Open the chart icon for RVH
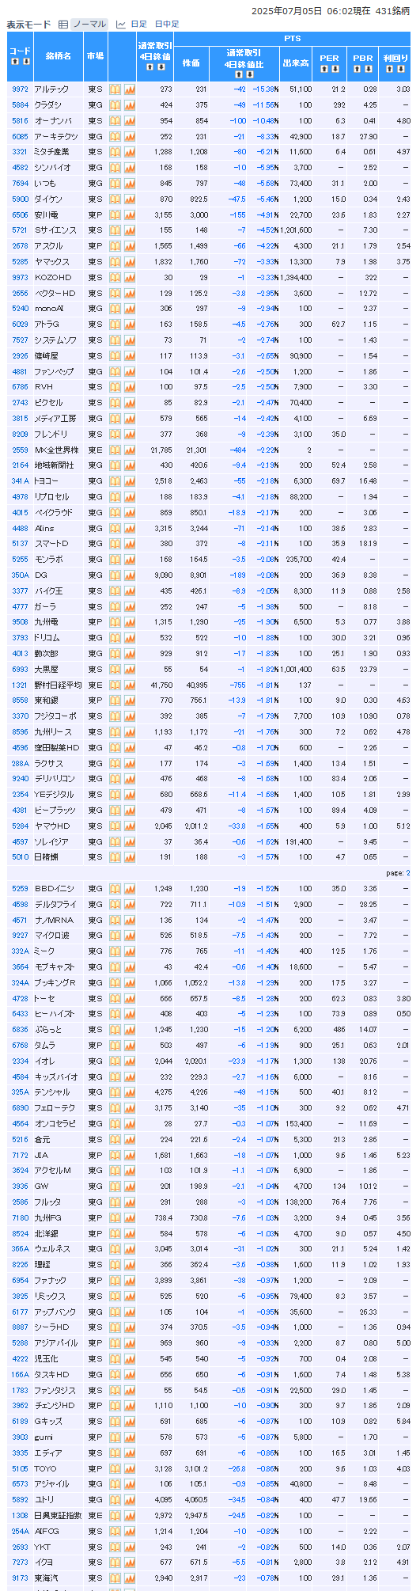Screen dimensions: 420x1591 click(130, 387)
